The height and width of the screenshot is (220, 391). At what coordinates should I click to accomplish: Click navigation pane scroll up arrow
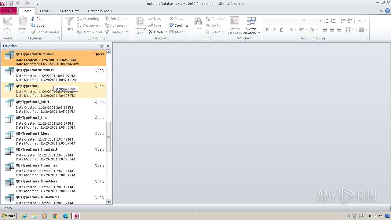(108, 52)
